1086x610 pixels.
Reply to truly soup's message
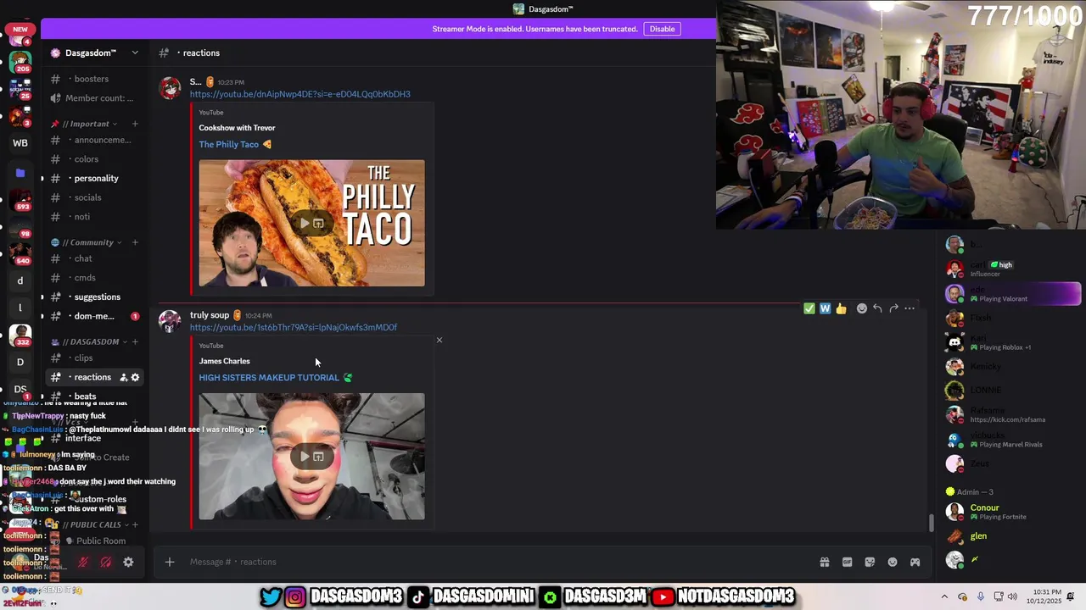pos(877,308)
